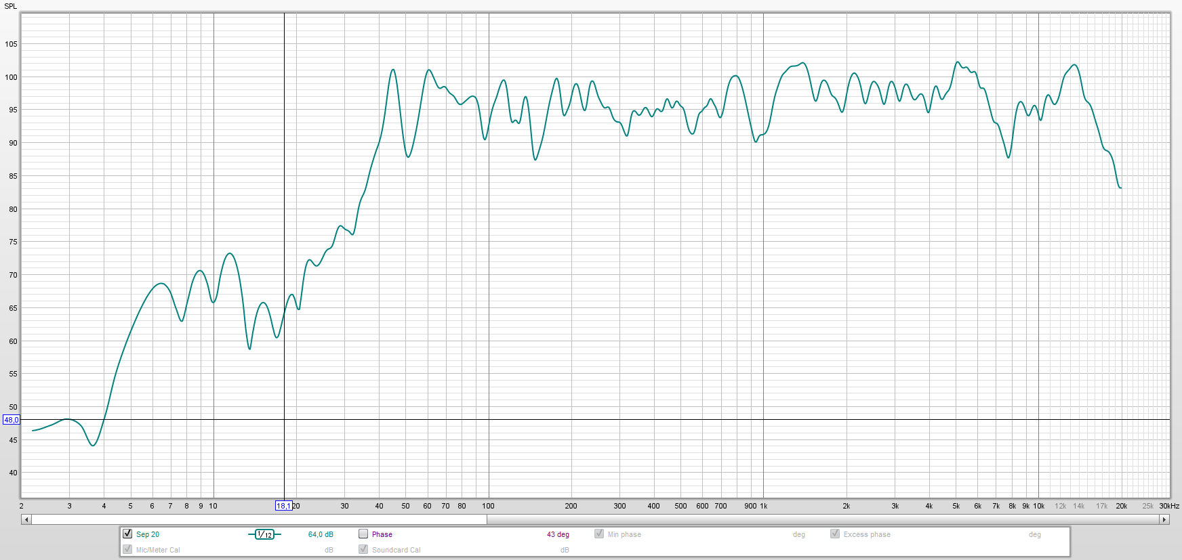Screen dimensions: 1182x560
Task: Click the horizontal scrollbar thumb
Action: (x=259, y=519)
